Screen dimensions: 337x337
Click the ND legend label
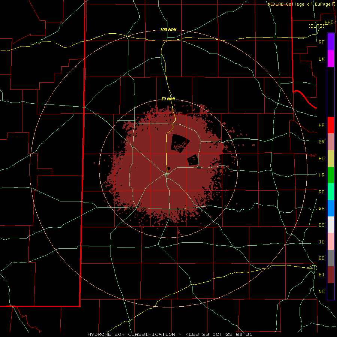[x=322, y=292]
